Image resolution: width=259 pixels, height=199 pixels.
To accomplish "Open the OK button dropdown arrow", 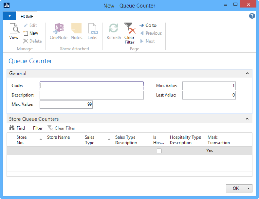I will pyautogui.click(x=248, y=188).
